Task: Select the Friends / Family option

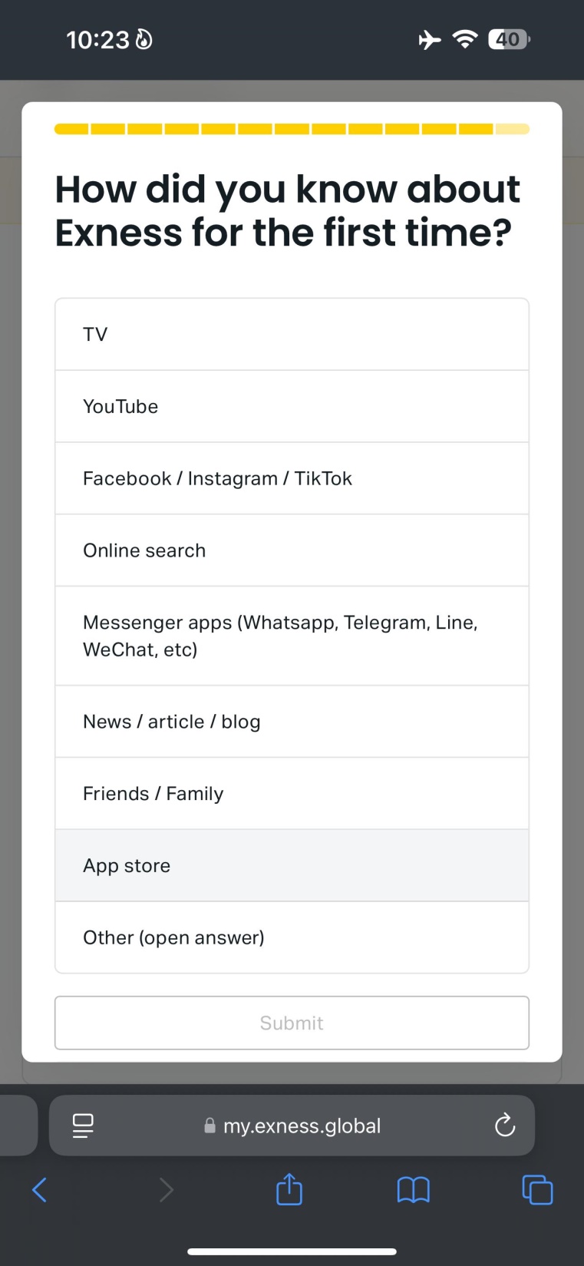Action: [292, 794]
